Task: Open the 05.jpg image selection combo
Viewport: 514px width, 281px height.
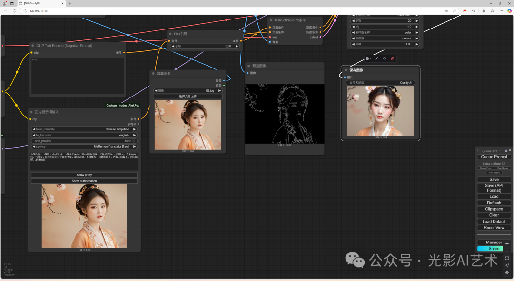Action: point(188,90)
